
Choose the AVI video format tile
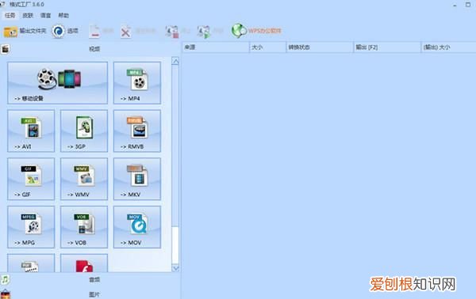(x=31, y=131)
